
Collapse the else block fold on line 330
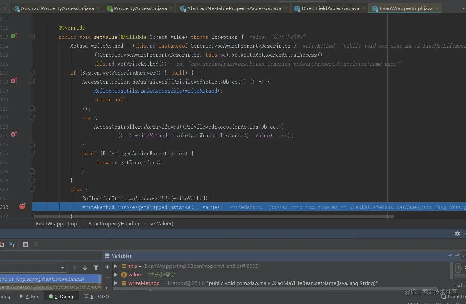[x=32, y=189]
